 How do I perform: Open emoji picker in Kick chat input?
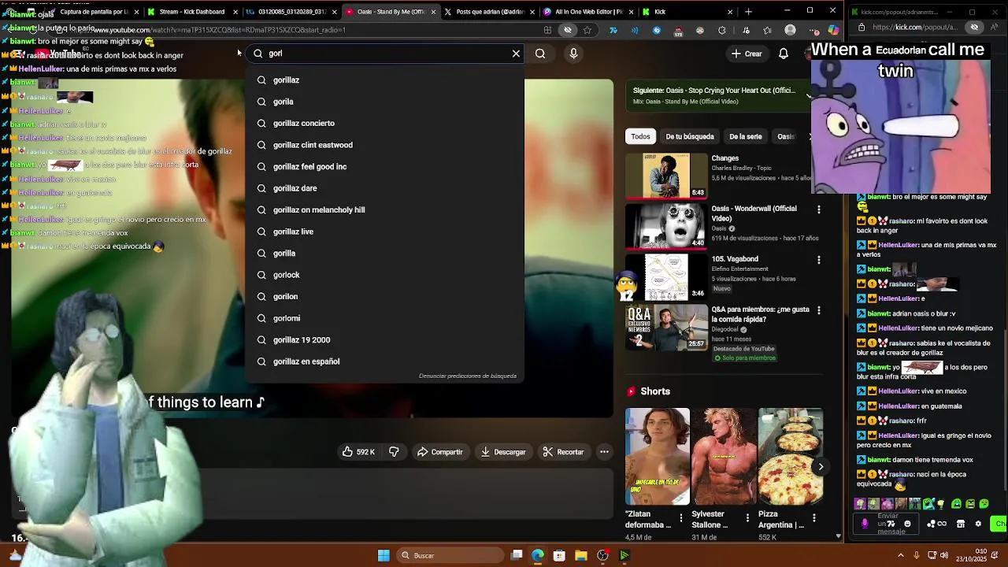coord(907,524)
